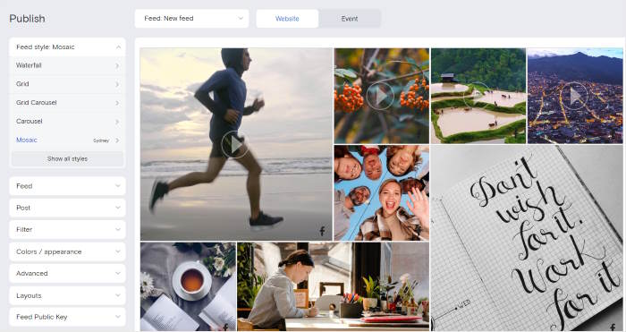Image resolution: width=626 pixels, height=332 pixels.
Task: Collapse the Feed style: Mosaic panel
Action: click(x=118, y=47)
